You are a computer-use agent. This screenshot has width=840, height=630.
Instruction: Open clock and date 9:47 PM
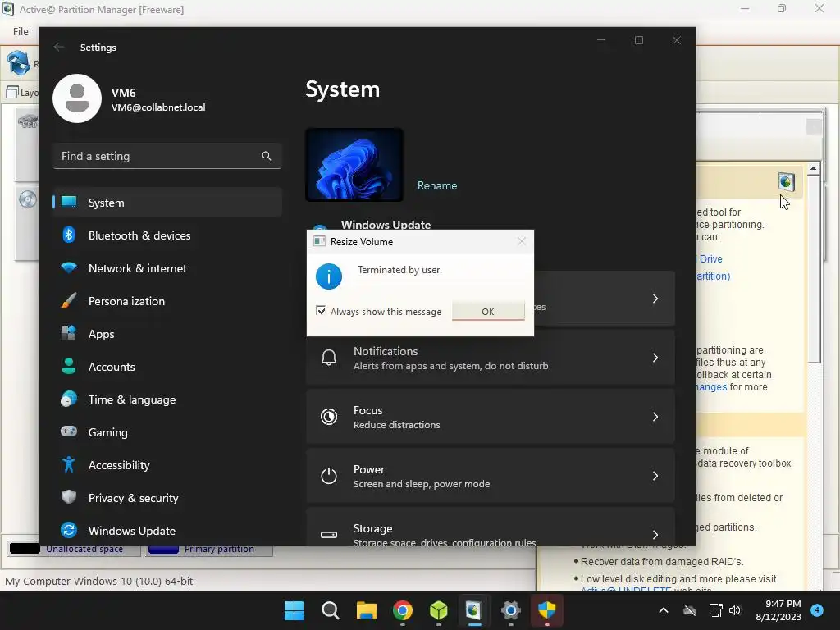(778, 610)
